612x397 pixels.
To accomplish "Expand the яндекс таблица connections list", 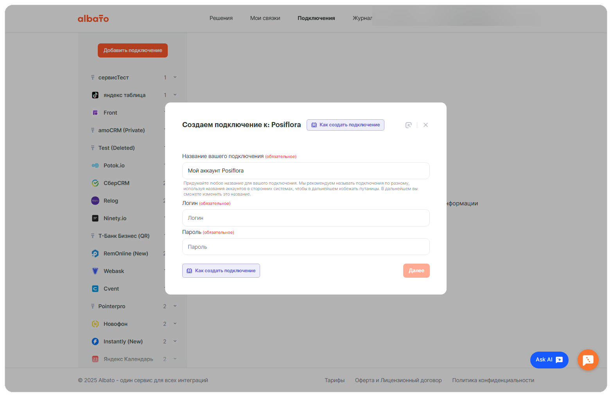I will tap(175, 95).
